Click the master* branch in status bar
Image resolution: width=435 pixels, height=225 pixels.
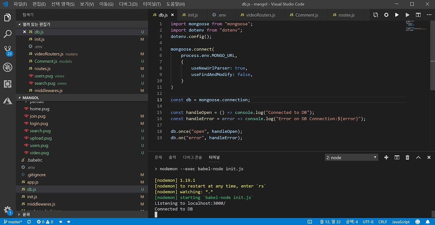click(x=13, y=222)
